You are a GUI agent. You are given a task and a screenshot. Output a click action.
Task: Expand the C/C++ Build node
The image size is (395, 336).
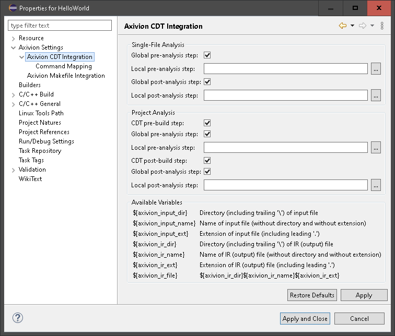click(x=14, y=95)
